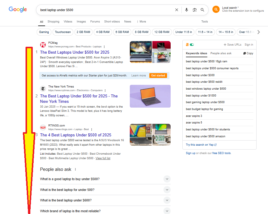Viewport: 268px width, 214px height.
Task: Click the PCMag site favicon
Action: 43,45
